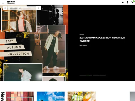Select the fourth carousel slide indicator

point(103,75)
